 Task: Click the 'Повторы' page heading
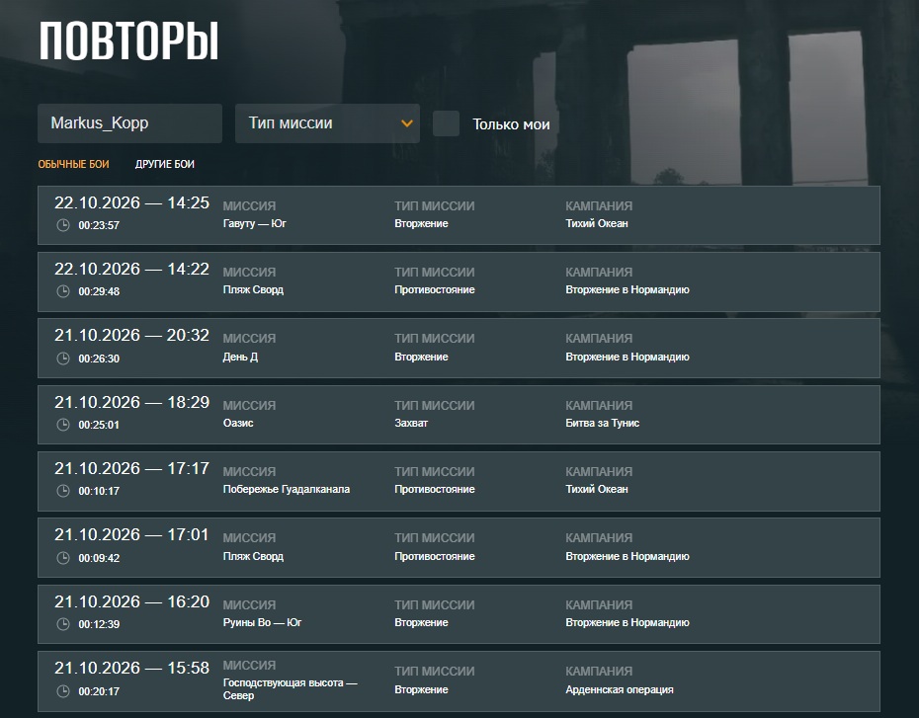pos(128,41)
